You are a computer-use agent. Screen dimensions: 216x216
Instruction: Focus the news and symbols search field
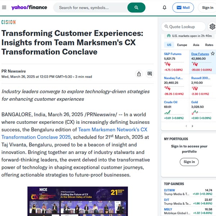(91, 8)
